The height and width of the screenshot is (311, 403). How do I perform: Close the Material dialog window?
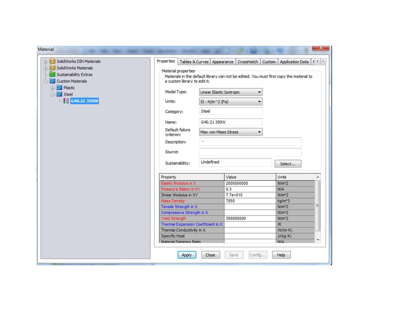tap(320, 48)
